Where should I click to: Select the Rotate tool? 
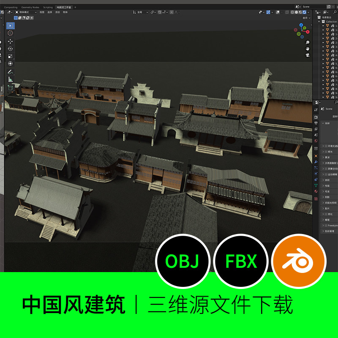tap(10, 49)
